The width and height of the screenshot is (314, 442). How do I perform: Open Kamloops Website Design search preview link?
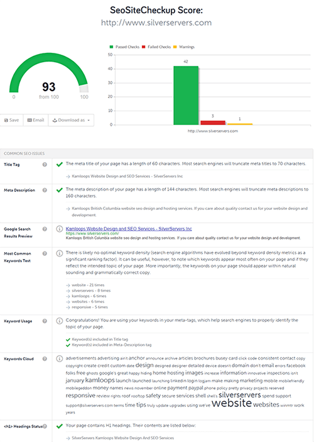point(129,229)
